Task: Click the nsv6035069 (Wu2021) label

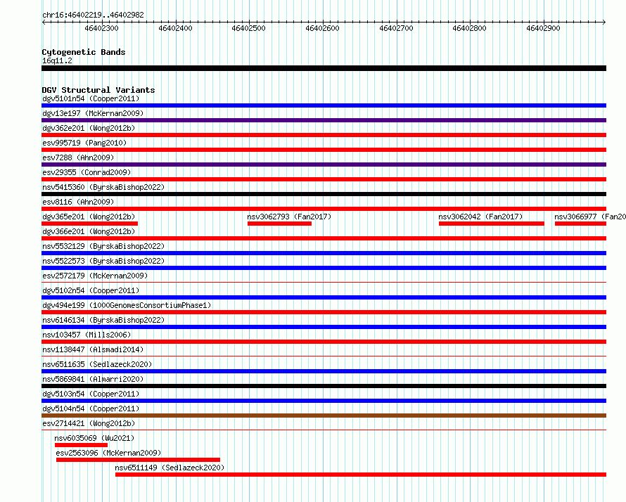Action: [x=94, y=438]
